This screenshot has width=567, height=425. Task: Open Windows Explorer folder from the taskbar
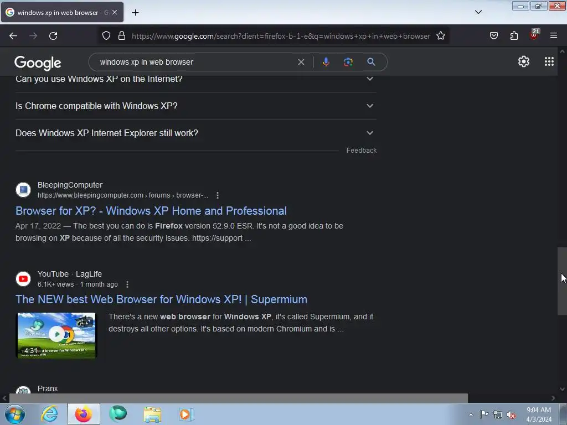point(152,414)
